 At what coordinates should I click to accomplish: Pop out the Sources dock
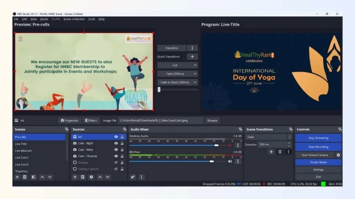(x=124, y=129)
